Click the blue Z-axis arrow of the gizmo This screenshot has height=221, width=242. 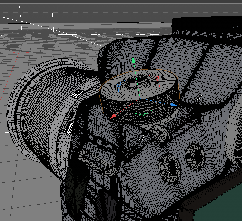(174, 105)
